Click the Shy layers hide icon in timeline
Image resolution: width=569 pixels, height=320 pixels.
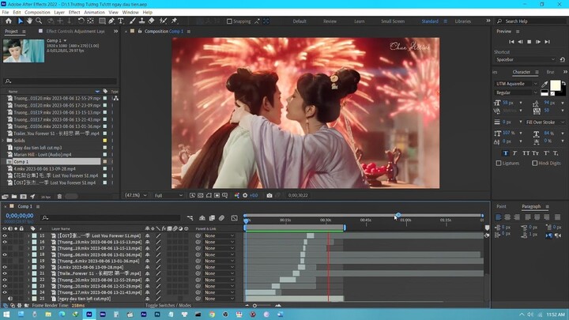[202, 218]
